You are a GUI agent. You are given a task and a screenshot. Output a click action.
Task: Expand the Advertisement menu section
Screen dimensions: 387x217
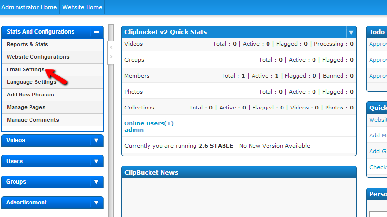(x=52, y=203)
